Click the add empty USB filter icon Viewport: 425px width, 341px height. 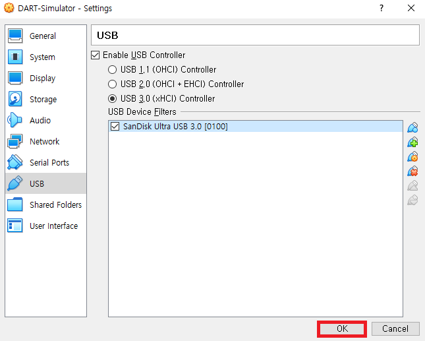413,127
